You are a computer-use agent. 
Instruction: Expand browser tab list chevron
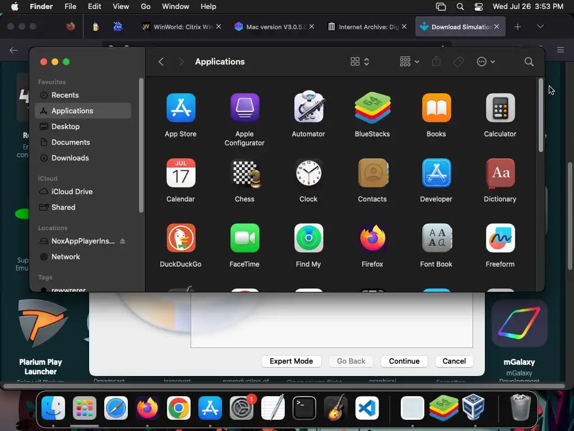pos(540,26)
